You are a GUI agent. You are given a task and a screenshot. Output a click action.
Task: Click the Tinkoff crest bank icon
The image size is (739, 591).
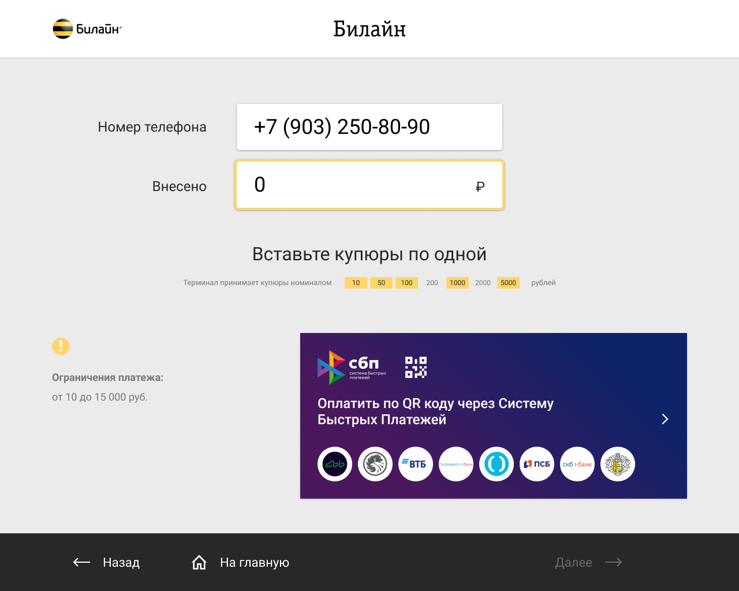point(618,464)
